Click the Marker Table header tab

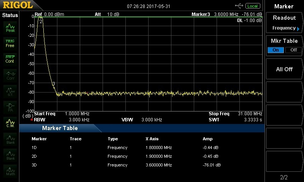pyautogui.click(x=60, y=128)
